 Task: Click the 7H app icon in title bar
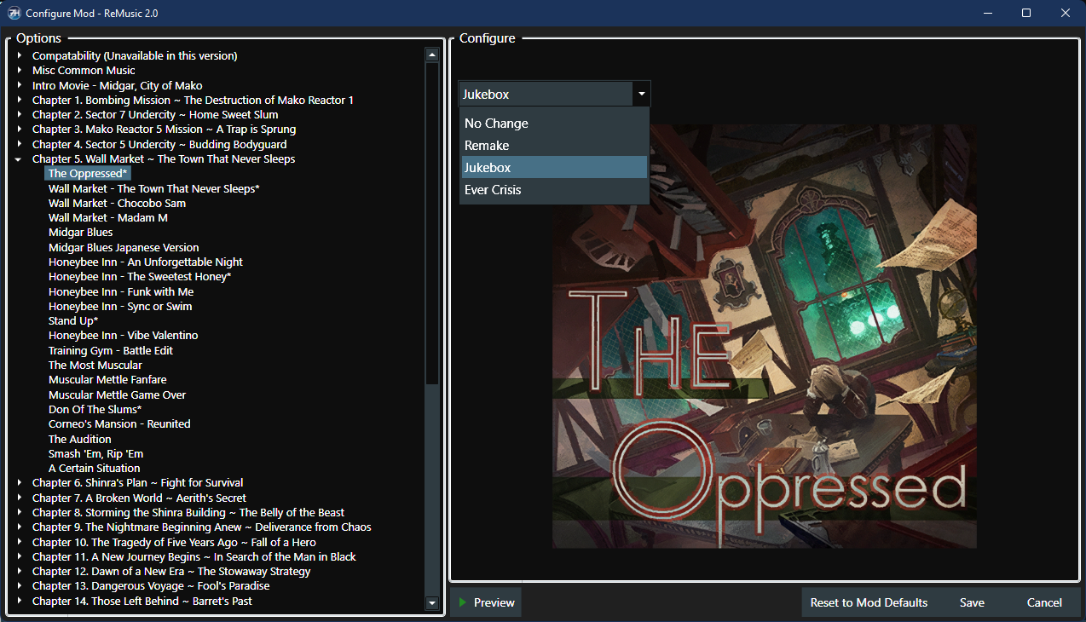[14, 13]
